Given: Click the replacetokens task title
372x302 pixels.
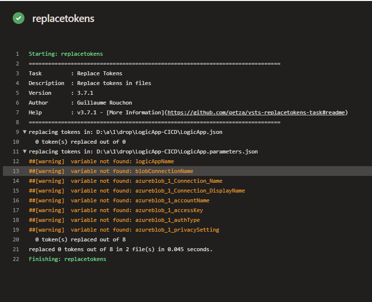Looking at the screenshot, I should (x=63, y=19).
